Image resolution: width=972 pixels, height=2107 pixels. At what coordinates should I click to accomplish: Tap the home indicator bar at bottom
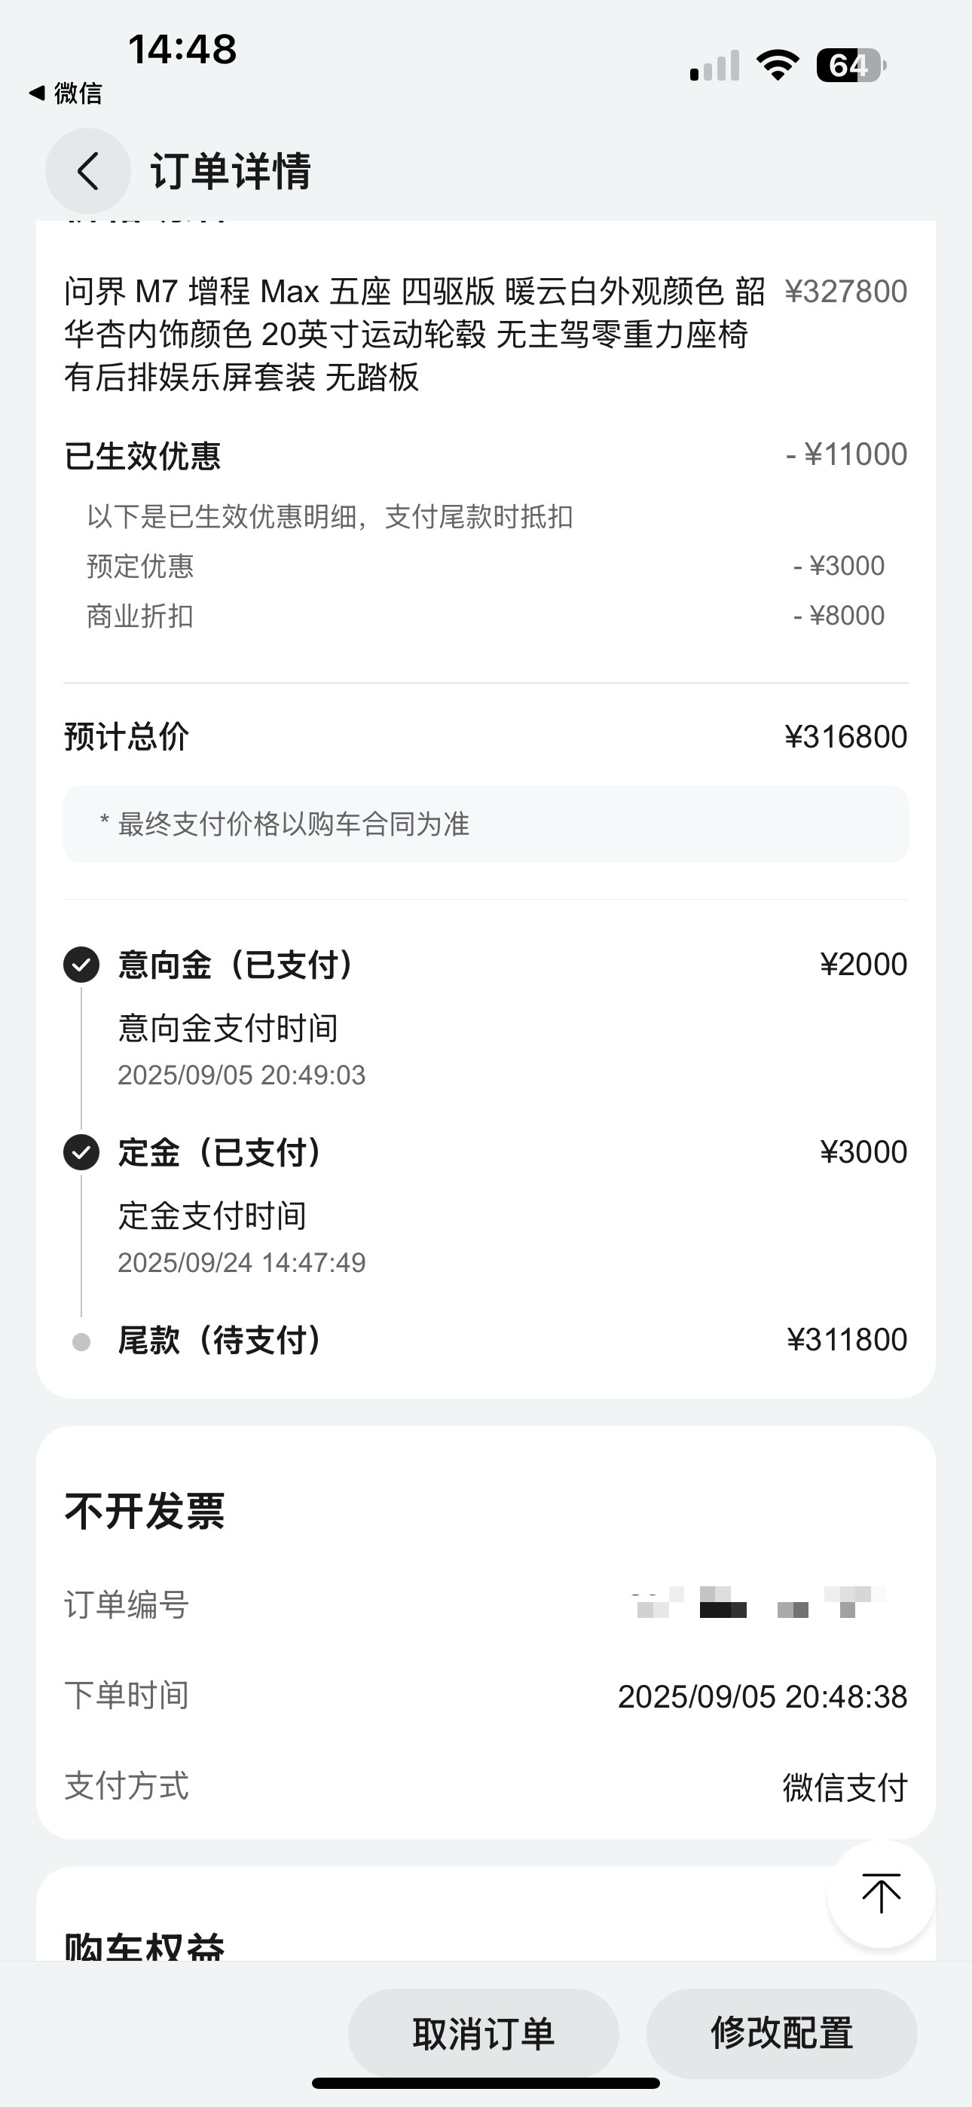click(486, 2082)
